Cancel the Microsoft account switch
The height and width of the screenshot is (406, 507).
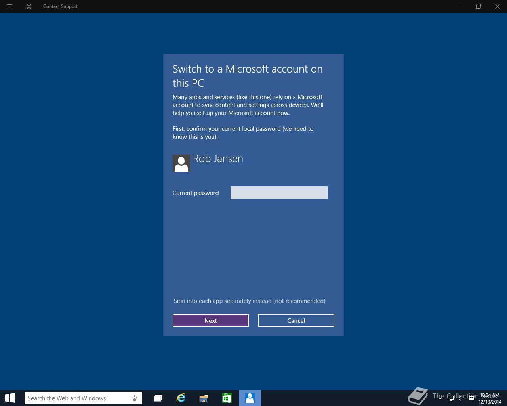(x=296, y=320)
